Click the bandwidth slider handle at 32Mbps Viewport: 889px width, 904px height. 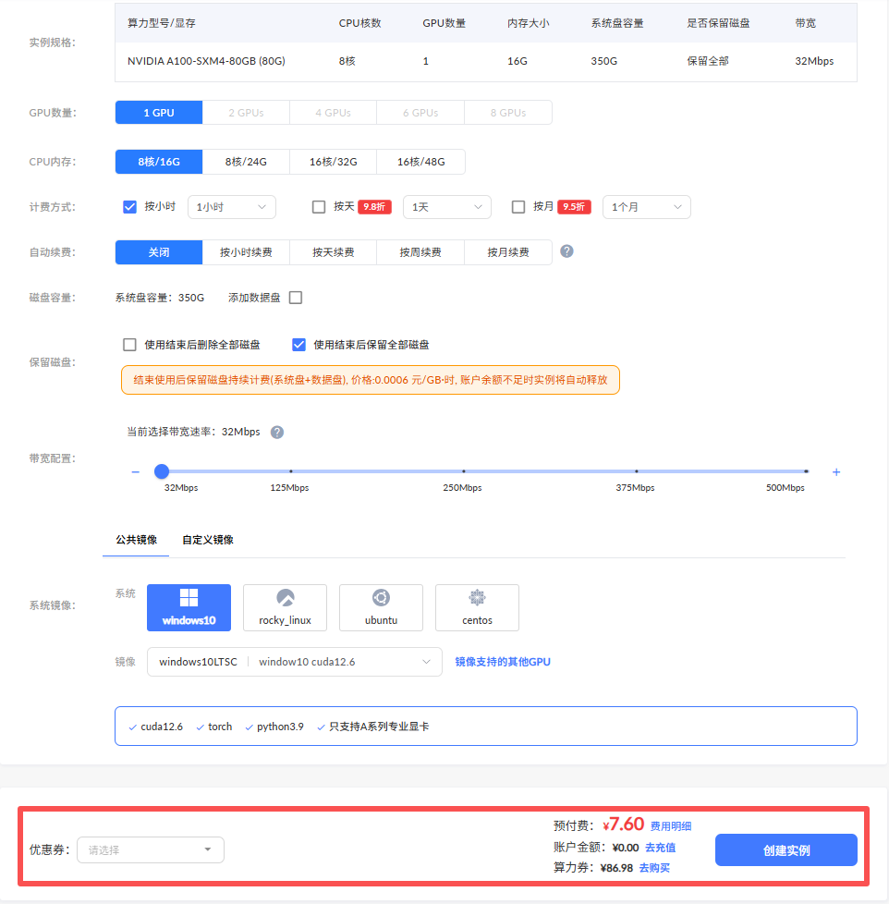click(162, 471)
